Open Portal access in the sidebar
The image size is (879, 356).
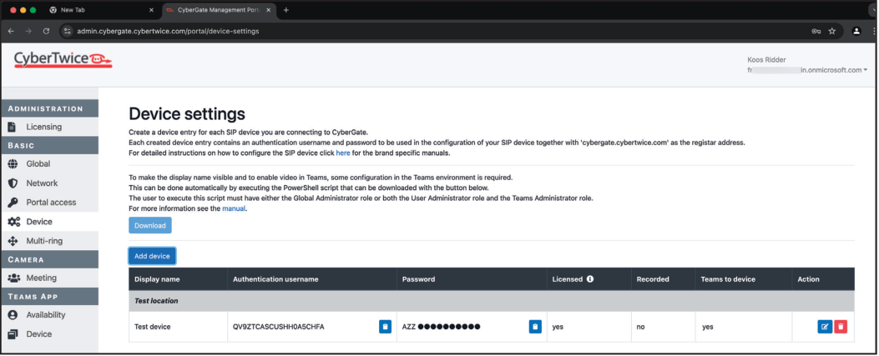point(49,202)
